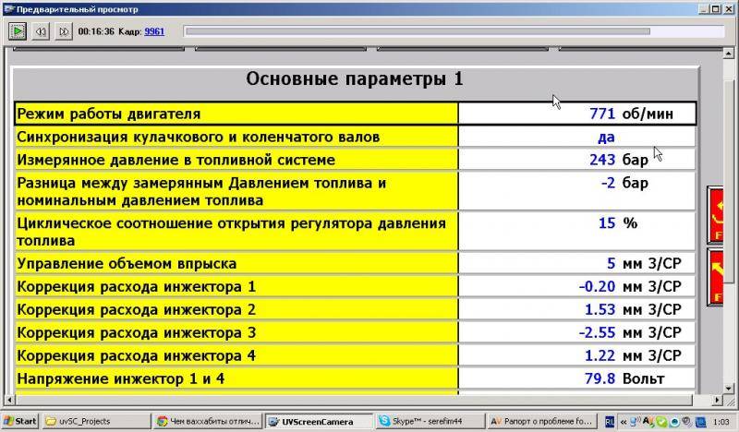Click the 'Основные параметры 1' heading
This screenshot has width=739, height=432.
pyautogui.click(x=355, y=78)
